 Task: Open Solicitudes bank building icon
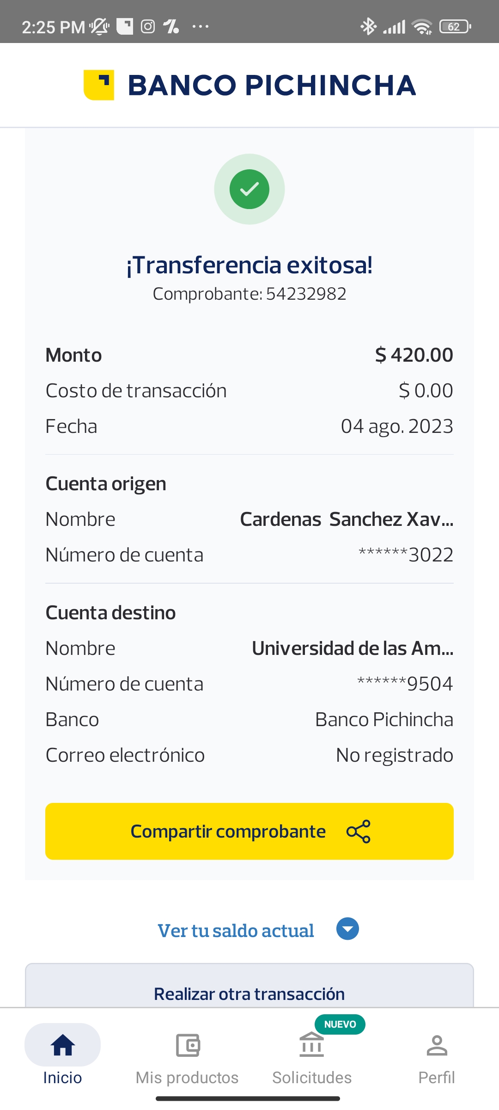click(312, 1046)
